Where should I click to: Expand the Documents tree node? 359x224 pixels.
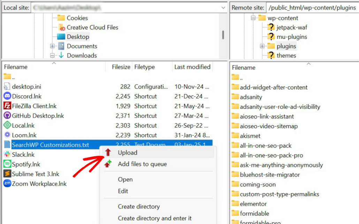(x=52, y=46)
